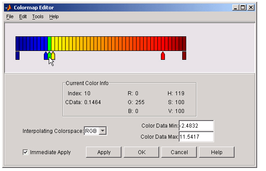
Task: Click the green cell in colormap strip
Action: click(x=49, y=43)
